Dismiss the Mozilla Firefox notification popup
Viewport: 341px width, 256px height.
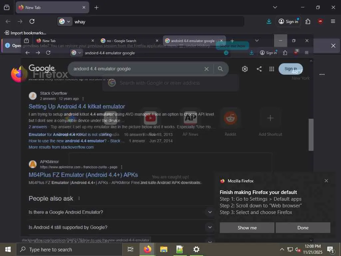pos(326,181)
